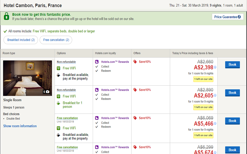Viewport: 247px width, 154px height.
Task: Click Non-refundable link in the A$2,605 row
Action: click(x=66, y=90)
